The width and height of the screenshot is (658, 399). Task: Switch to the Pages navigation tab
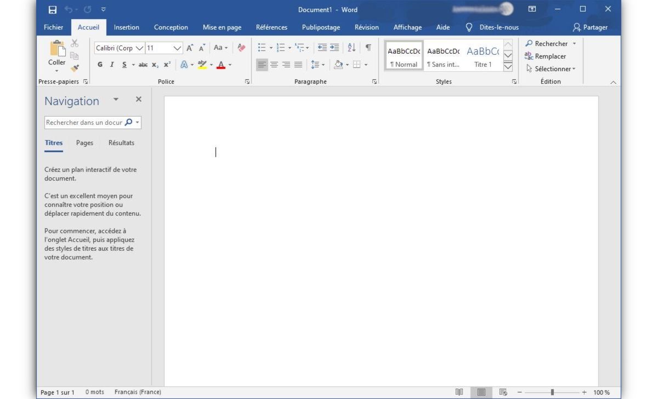point(84,143)
